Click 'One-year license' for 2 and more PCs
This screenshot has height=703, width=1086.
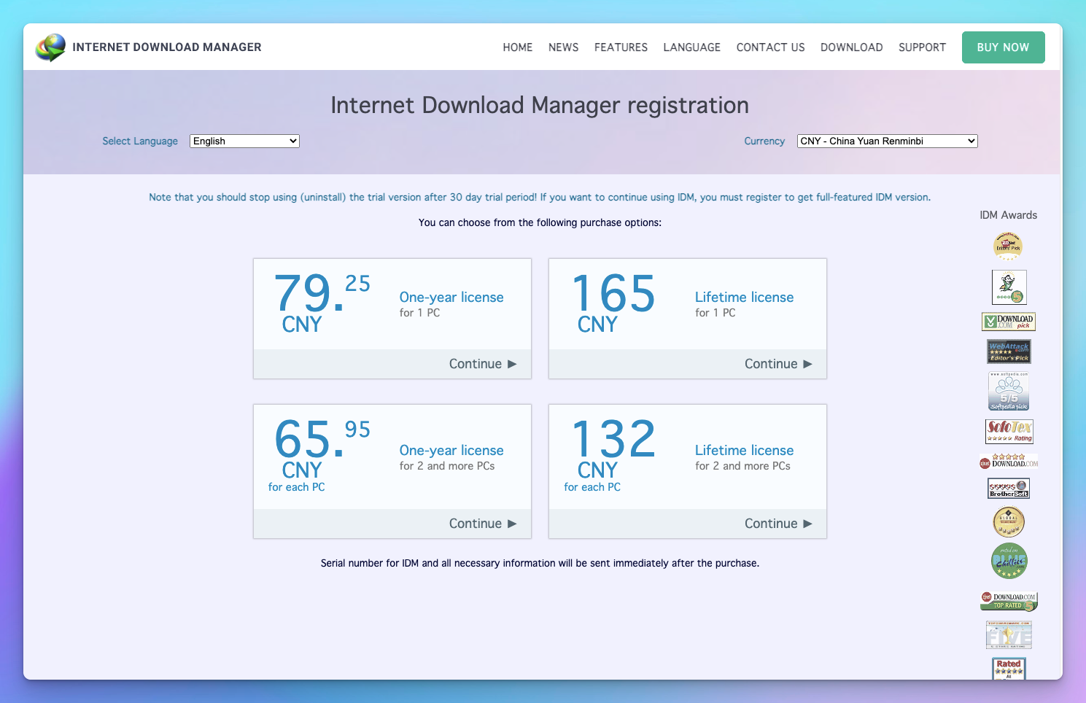point(451,451)
